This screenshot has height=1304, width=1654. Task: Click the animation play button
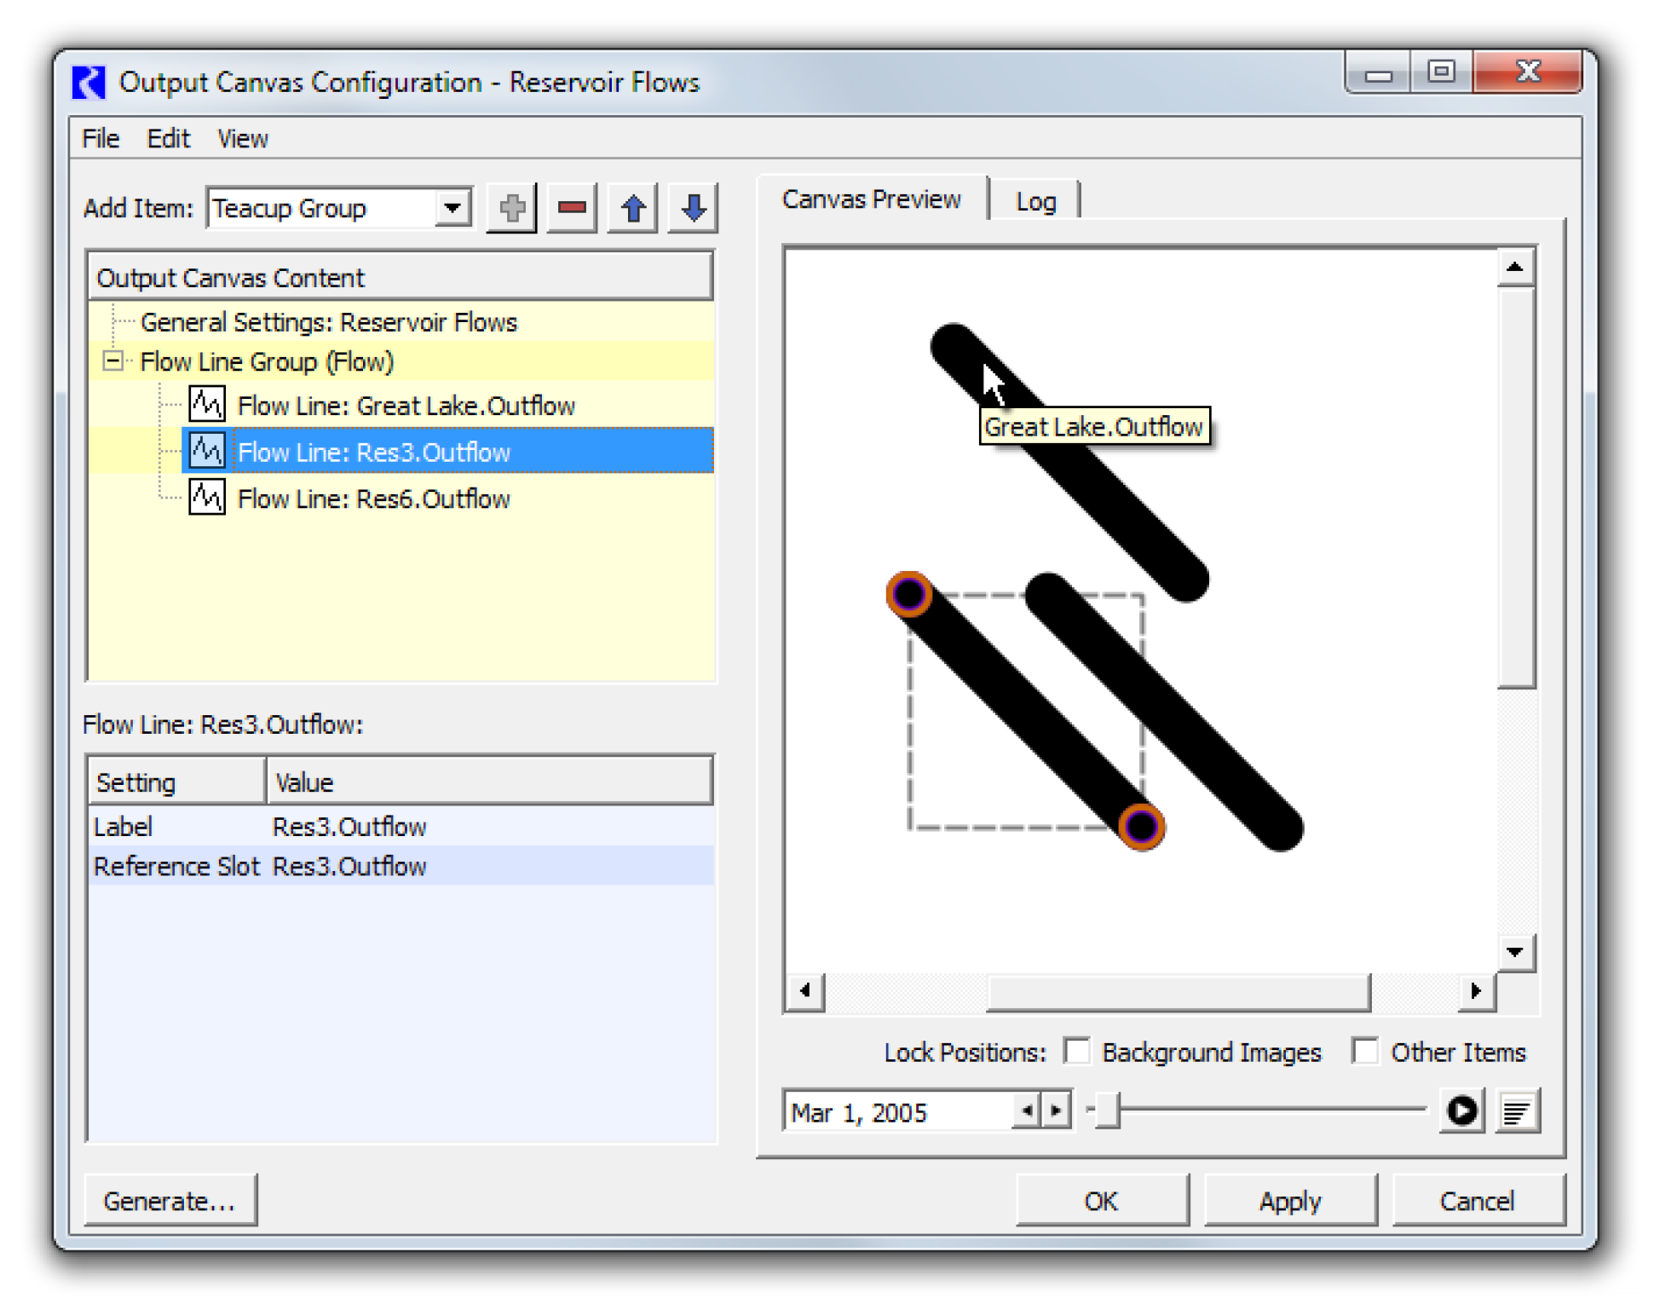[1461, 1111]
